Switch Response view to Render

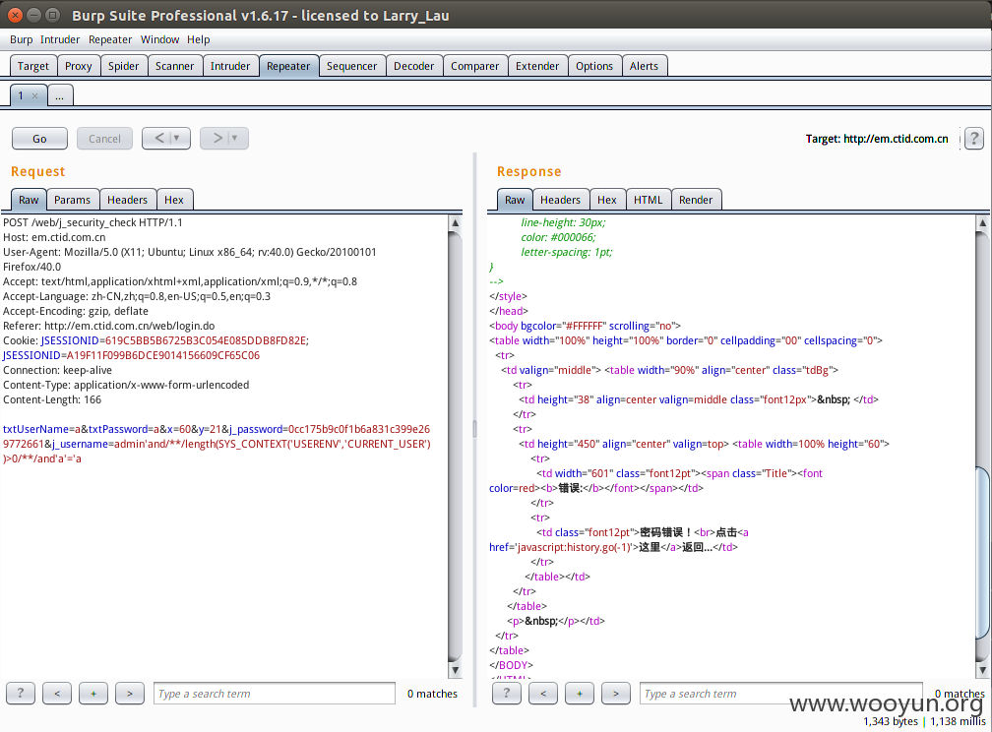(x=696, y=200)
